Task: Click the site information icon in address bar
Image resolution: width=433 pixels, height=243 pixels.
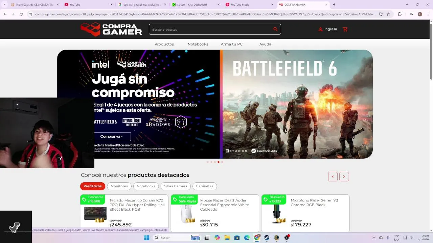Action: (x=31, y=14)
